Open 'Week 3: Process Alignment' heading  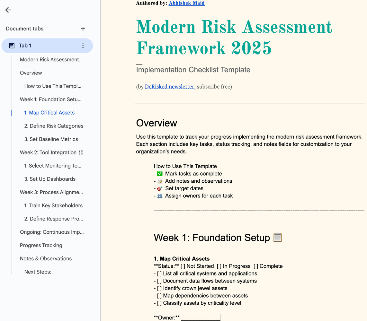(x=51, y=192)
